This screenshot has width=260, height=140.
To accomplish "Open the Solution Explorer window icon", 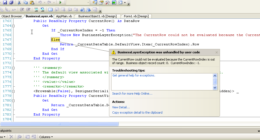I will (x=95, y=2).
